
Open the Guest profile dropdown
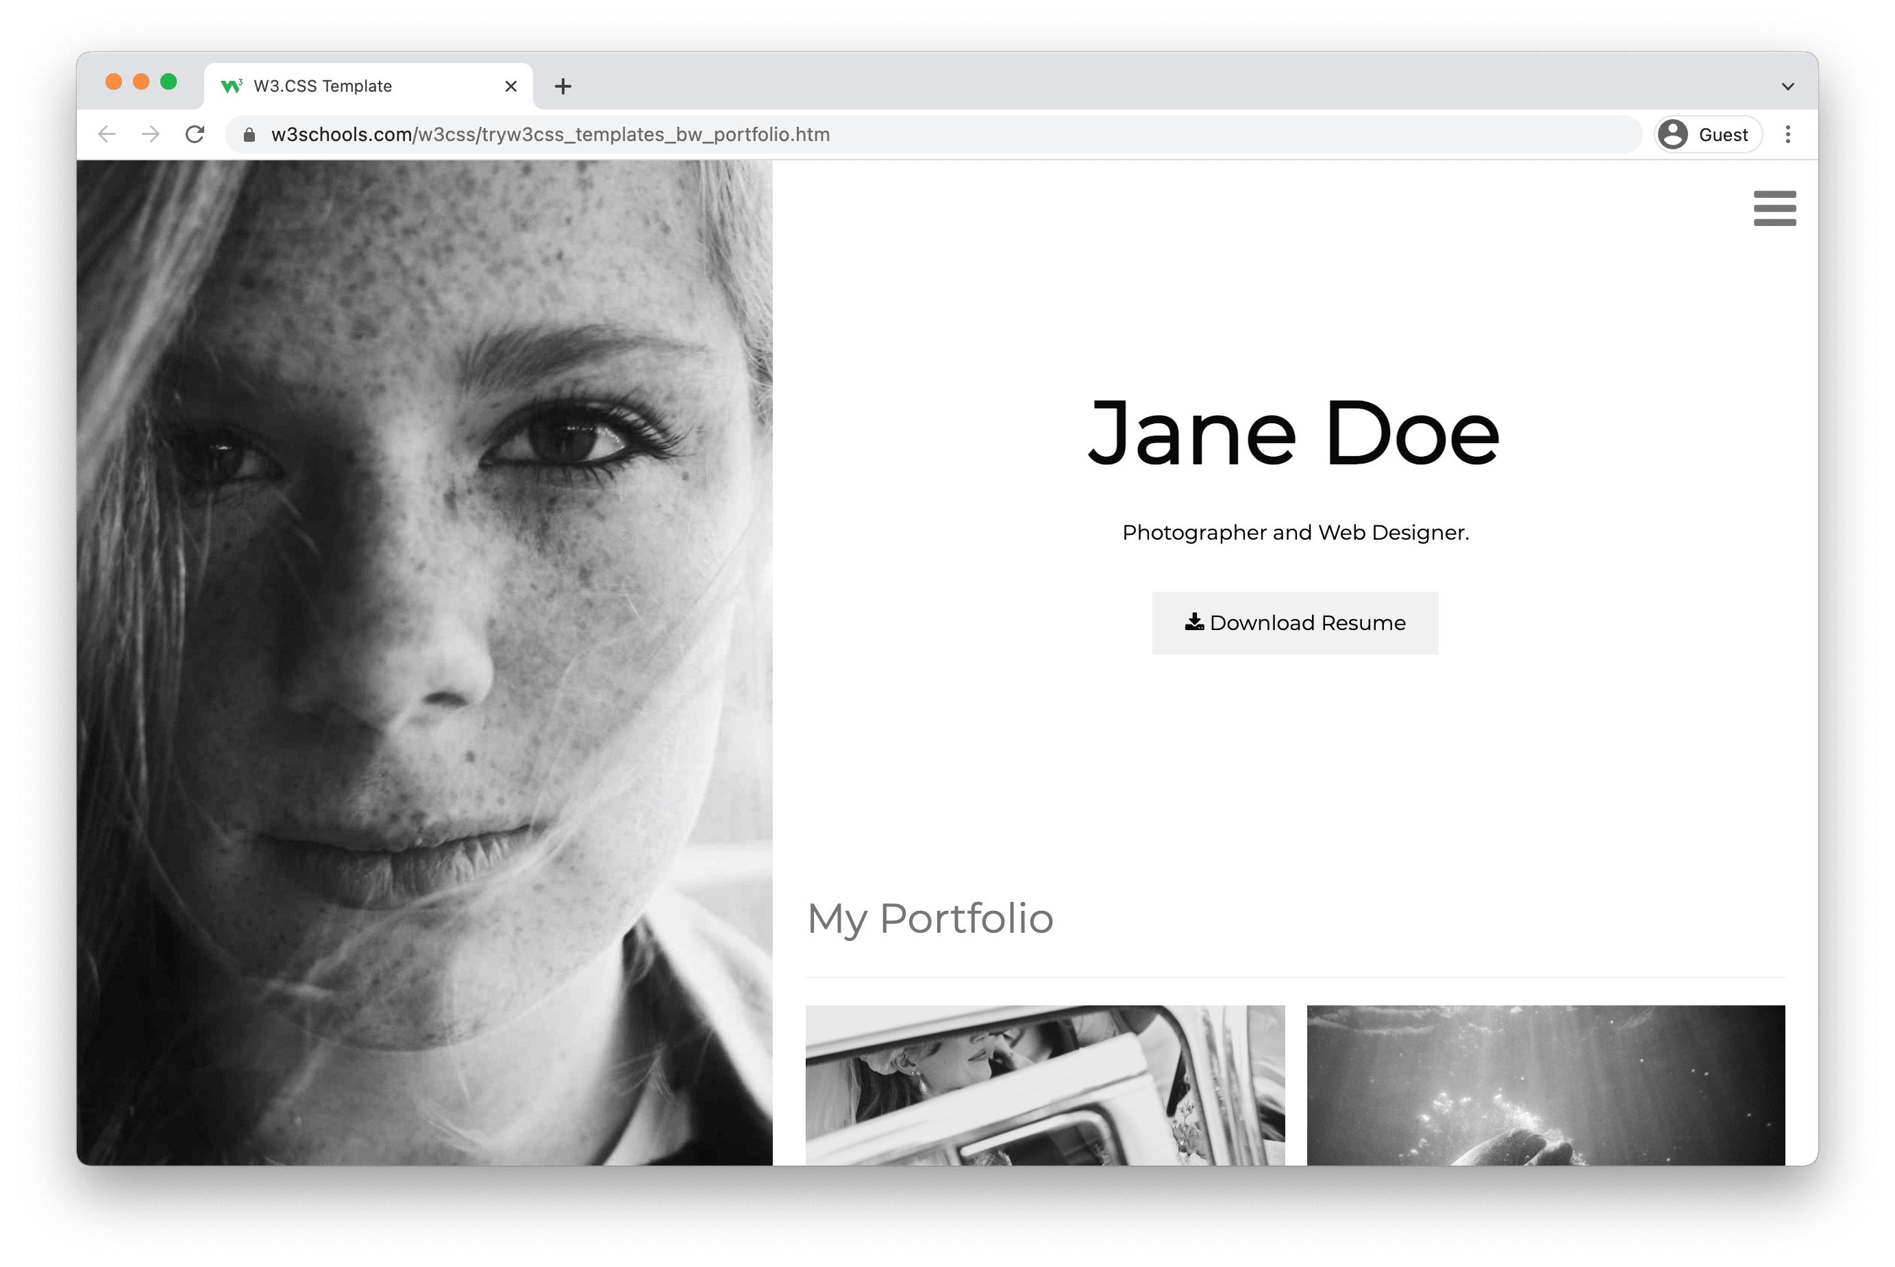1711,134
